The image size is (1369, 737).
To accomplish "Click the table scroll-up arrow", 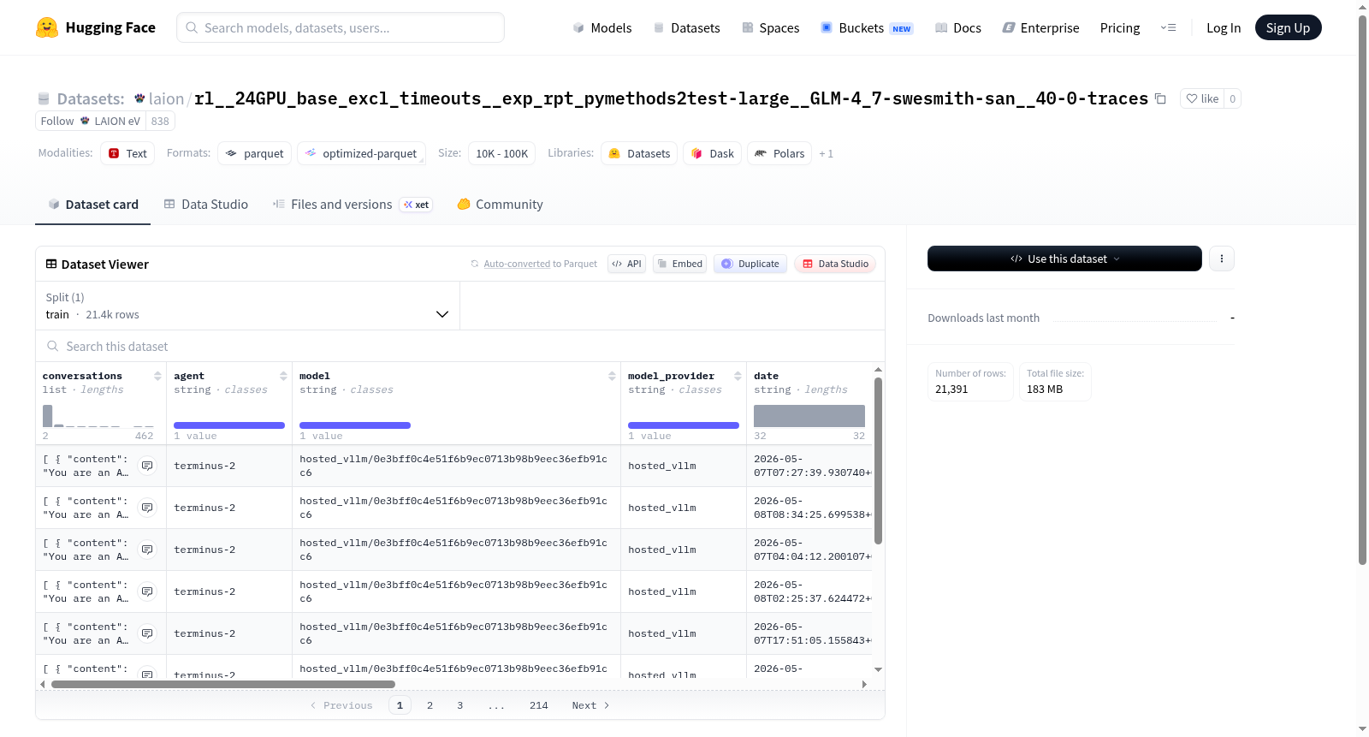I will point(878,370).
